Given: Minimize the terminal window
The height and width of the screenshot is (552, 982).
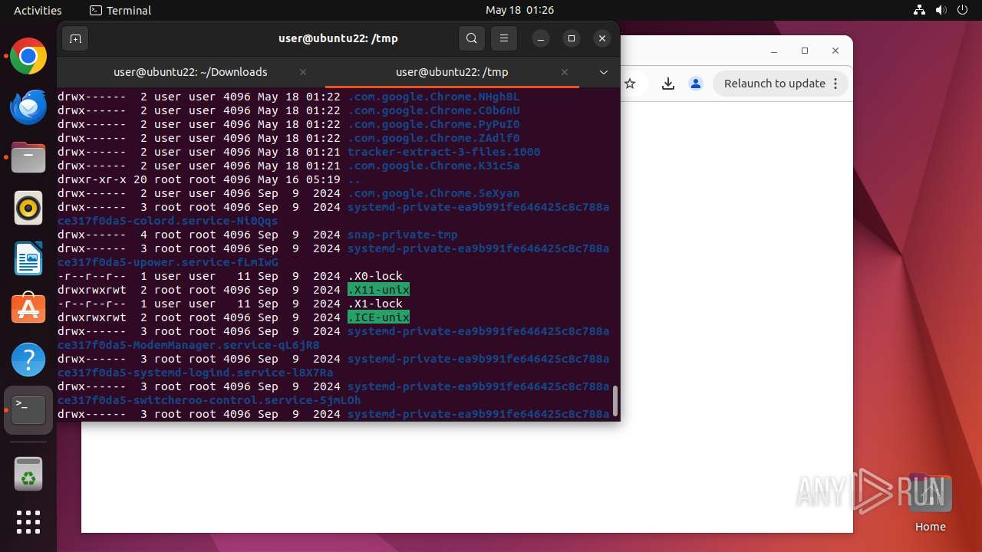Looking at the screenshot, I should pyautogui.click(x=541, y=38).
